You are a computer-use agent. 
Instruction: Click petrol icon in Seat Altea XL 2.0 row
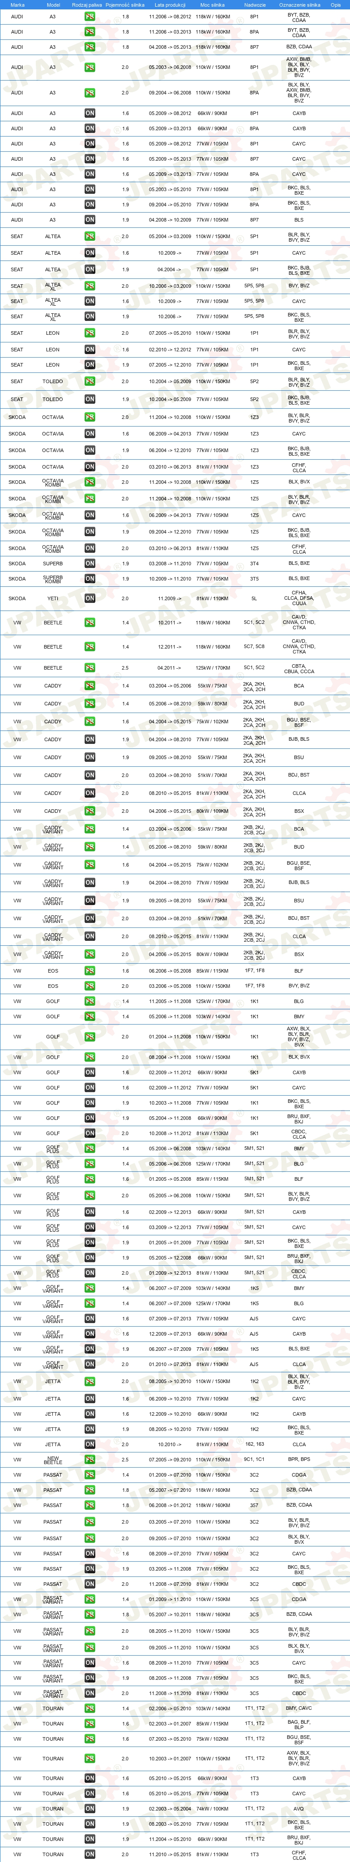click(90, 286)
